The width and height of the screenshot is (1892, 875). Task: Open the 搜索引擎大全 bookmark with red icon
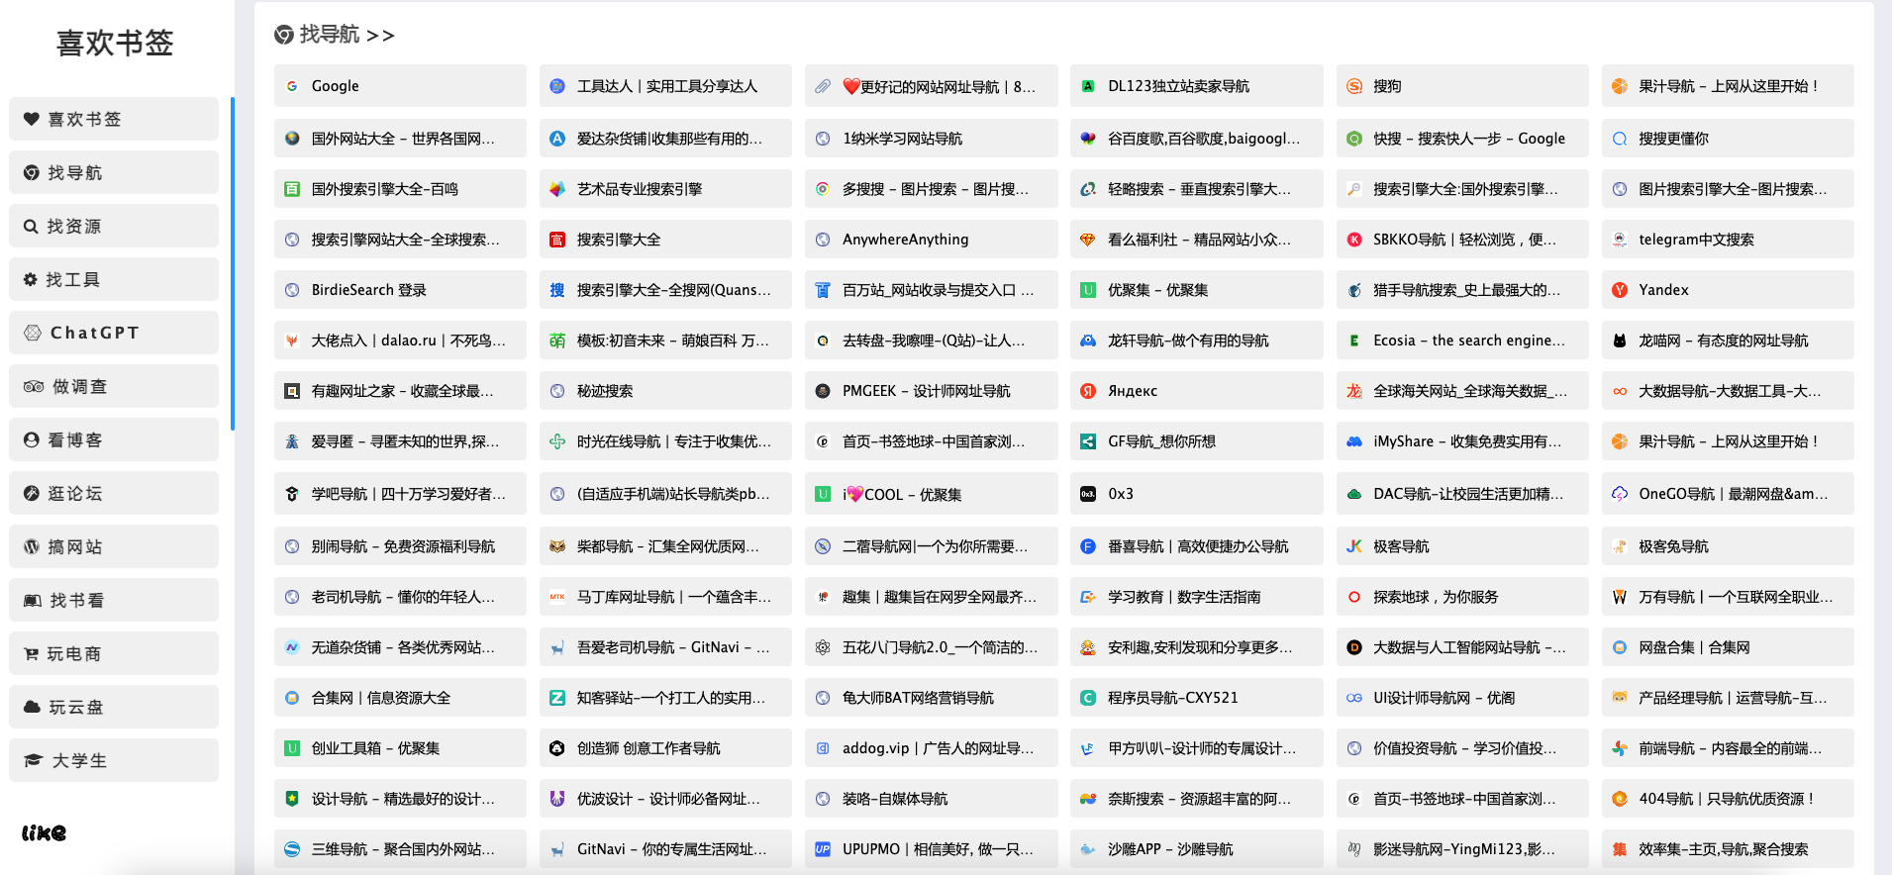(x=665, y=240)
